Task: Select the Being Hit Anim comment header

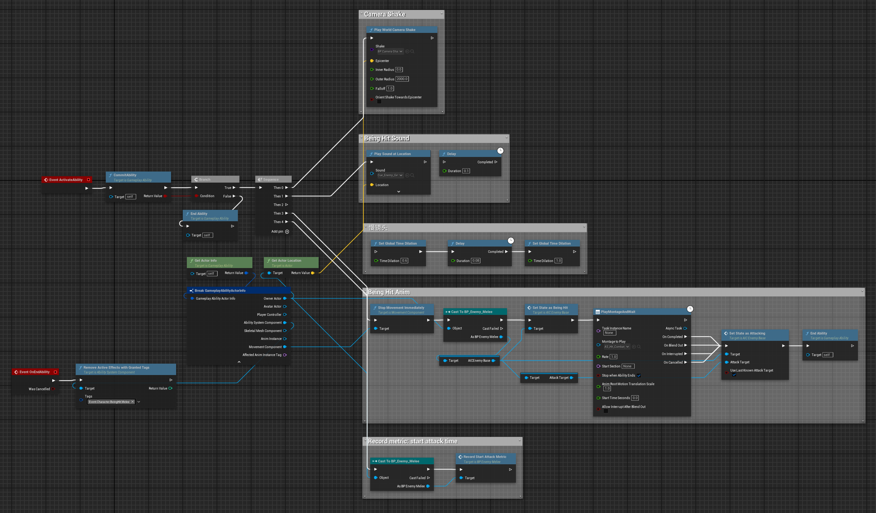Action: click(x=389, y=292)
